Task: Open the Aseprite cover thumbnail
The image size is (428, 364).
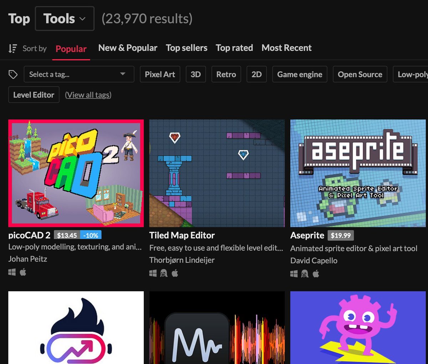Action: pyautogui.click(x=358, y=173)
